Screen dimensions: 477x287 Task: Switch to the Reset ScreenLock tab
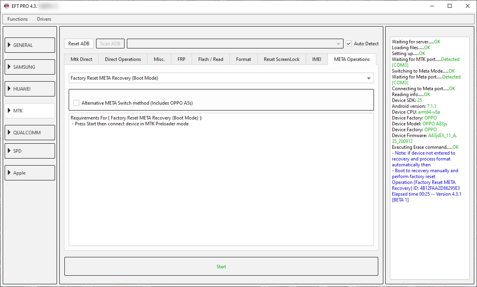pyautogui.click(x=282, y=59)
